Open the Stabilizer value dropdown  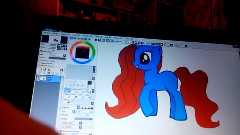point(186,46)
